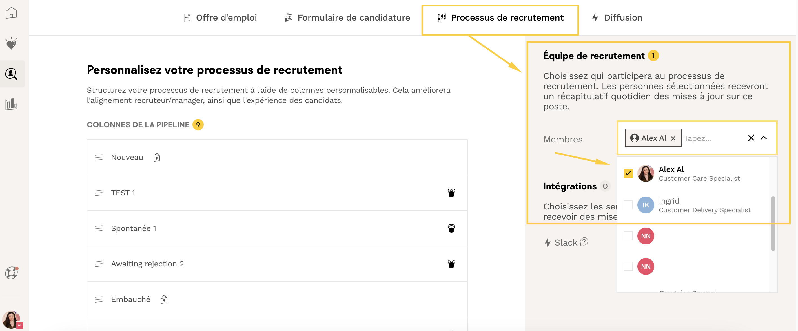Clear all selected members with X
Viewport: 798px width, 331px height.
pos(751,138)
